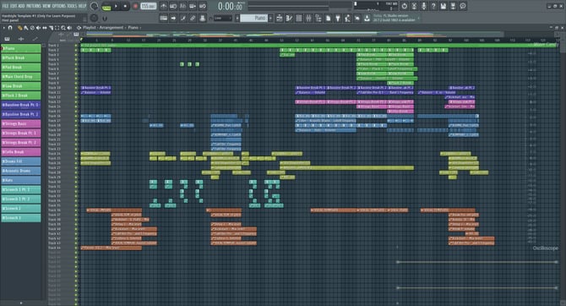Select the zoom tool in playlist toolbar
This screenshot has width=566, height=306.
pos(63,28)
